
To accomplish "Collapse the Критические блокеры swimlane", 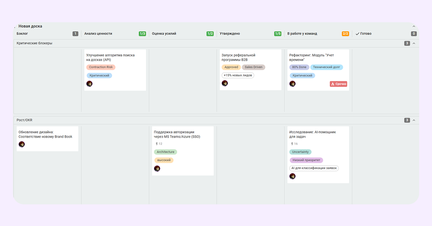I will pos(414,43).
